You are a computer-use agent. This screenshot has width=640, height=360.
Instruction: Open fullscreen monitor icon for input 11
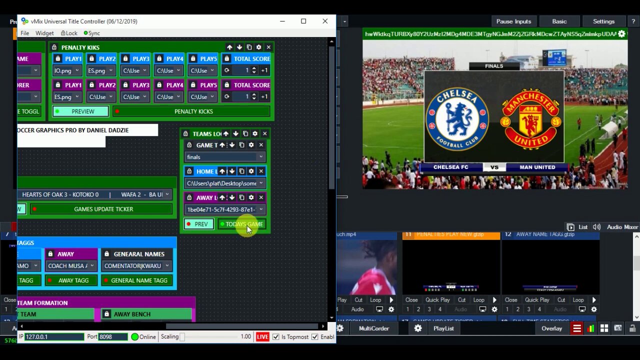click(482, 309)
